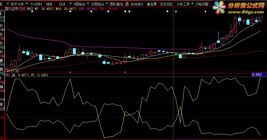Open the F10资料 page

[36, 4]
